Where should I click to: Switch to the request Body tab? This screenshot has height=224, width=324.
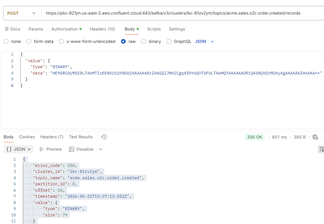coord(132,29)
